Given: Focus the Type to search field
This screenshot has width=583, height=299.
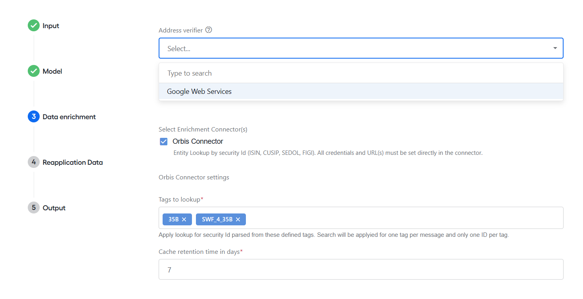Looking at the screenshot, I should click(361, 73).
